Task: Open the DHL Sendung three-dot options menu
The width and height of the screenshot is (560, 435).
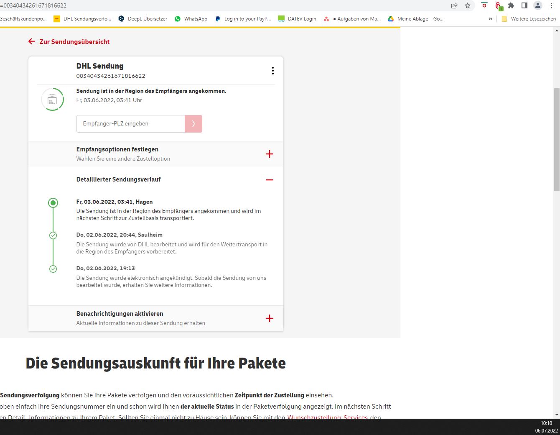Action: (x=273, y=71)
